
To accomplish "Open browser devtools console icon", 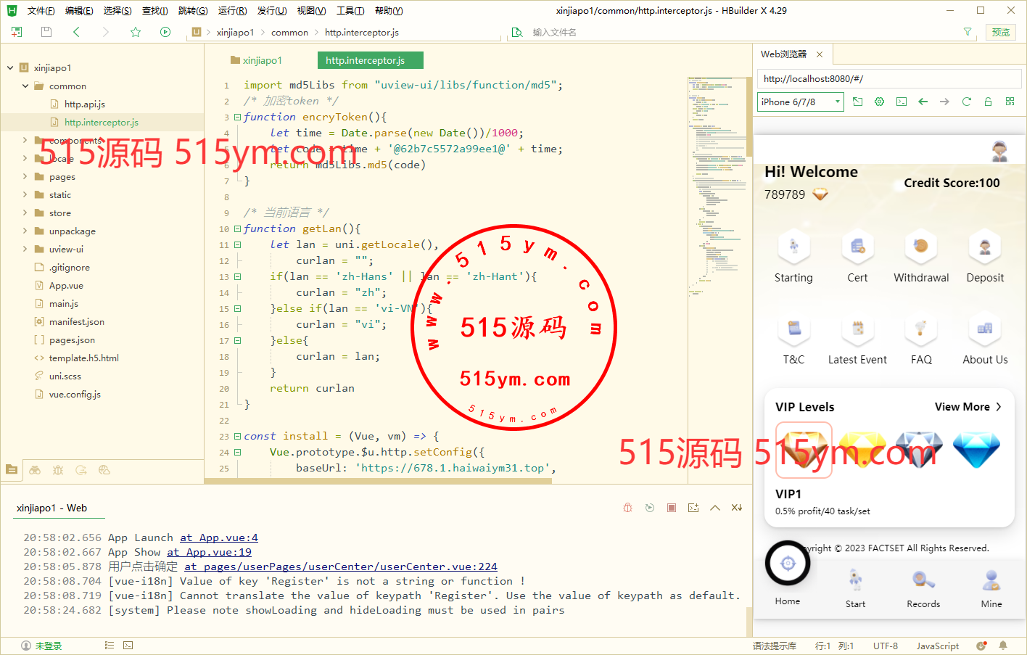I will (x=901, y=102).
